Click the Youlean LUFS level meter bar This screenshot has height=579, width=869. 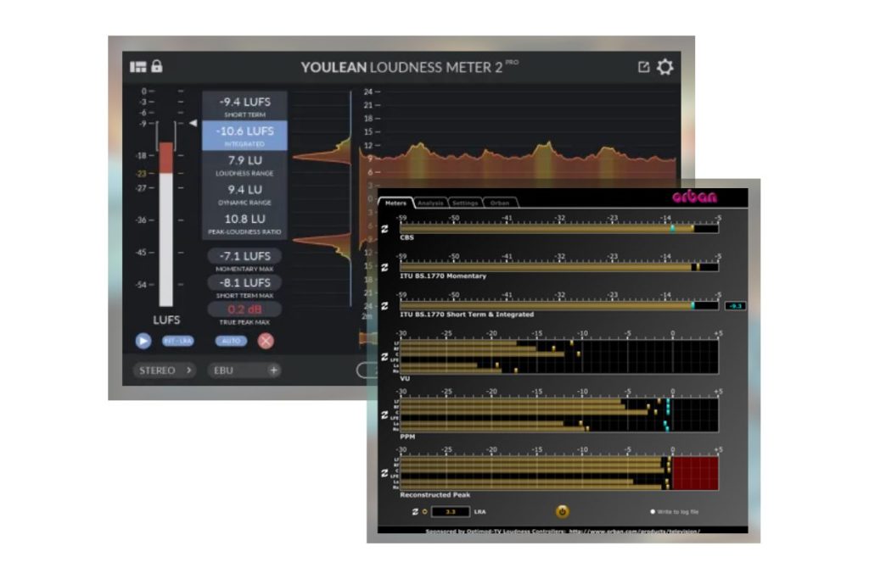coord(166,224)
